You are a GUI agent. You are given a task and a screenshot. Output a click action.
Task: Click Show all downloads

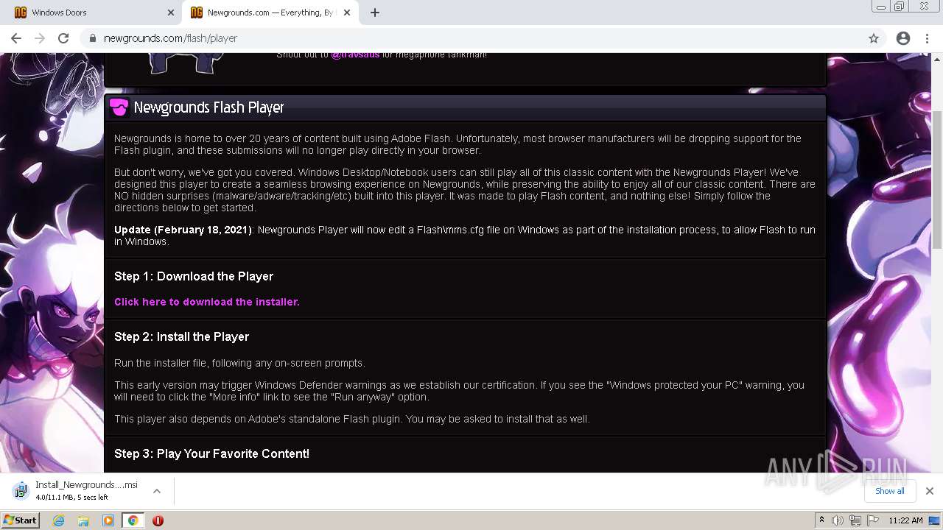(x=890, y=491)
